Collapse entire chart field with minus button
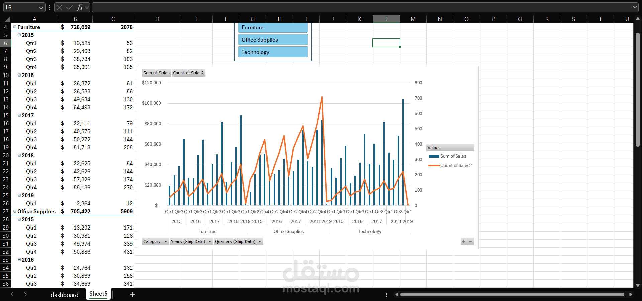Viewport: 642px width, 301px height. tap(470, 241)
